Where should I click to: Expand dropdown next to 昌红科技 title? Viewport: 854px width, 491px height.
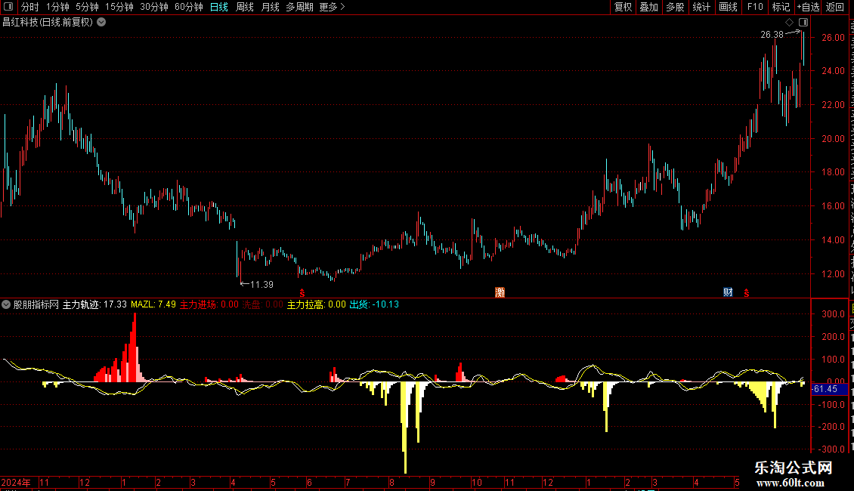pyautogui.click(x=101, y=23)
